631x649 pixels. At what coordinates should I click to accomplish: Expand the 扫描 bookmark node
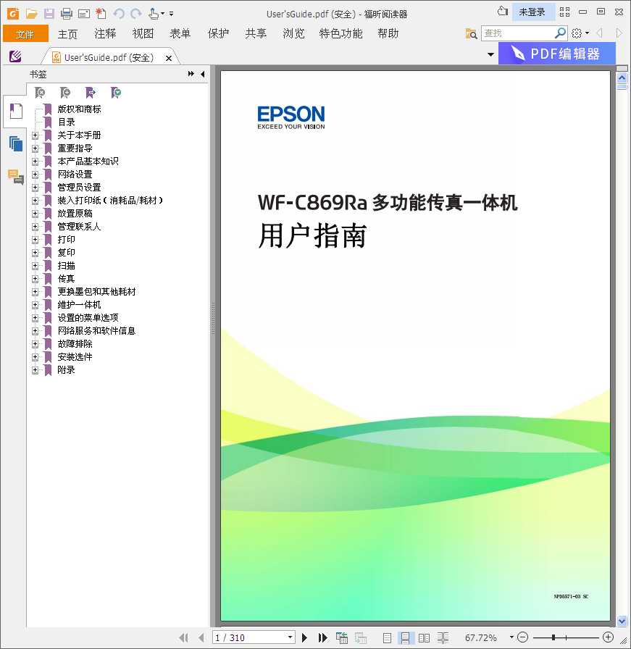(35, 266)
